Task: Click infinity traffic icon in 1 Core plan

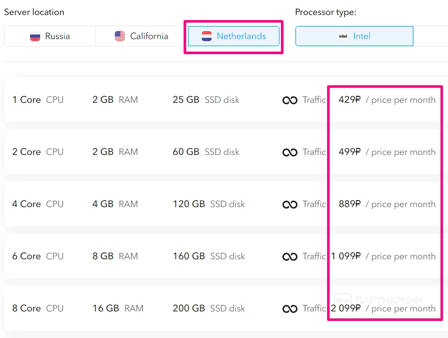Action: (x=290, y=100)
